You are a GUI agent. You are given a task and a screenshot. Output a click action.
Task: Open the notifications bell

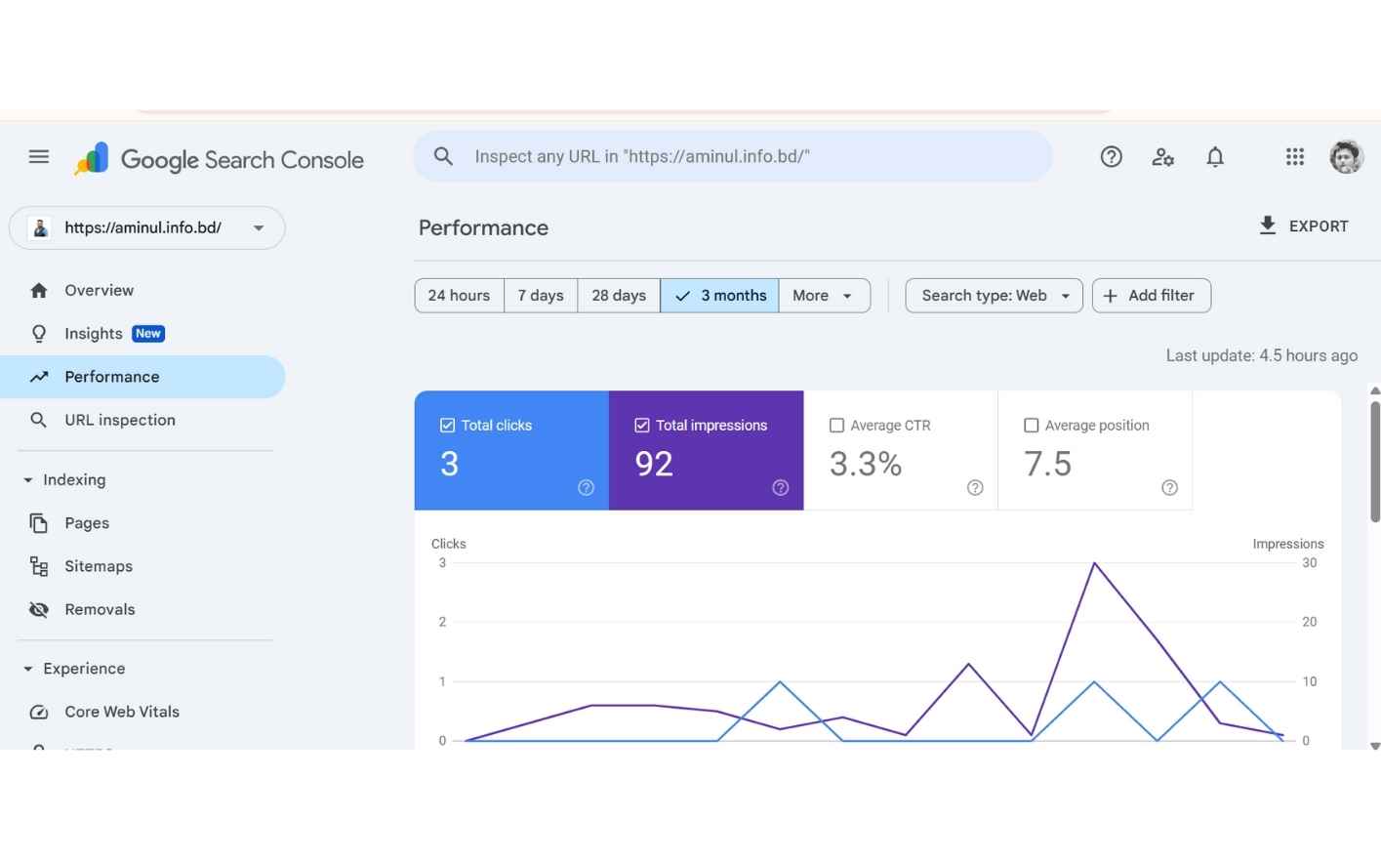point(1215,156)
